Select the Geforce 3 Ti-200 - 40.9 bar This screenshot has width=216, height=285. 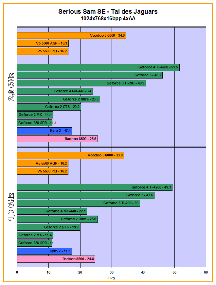point(81,83)
